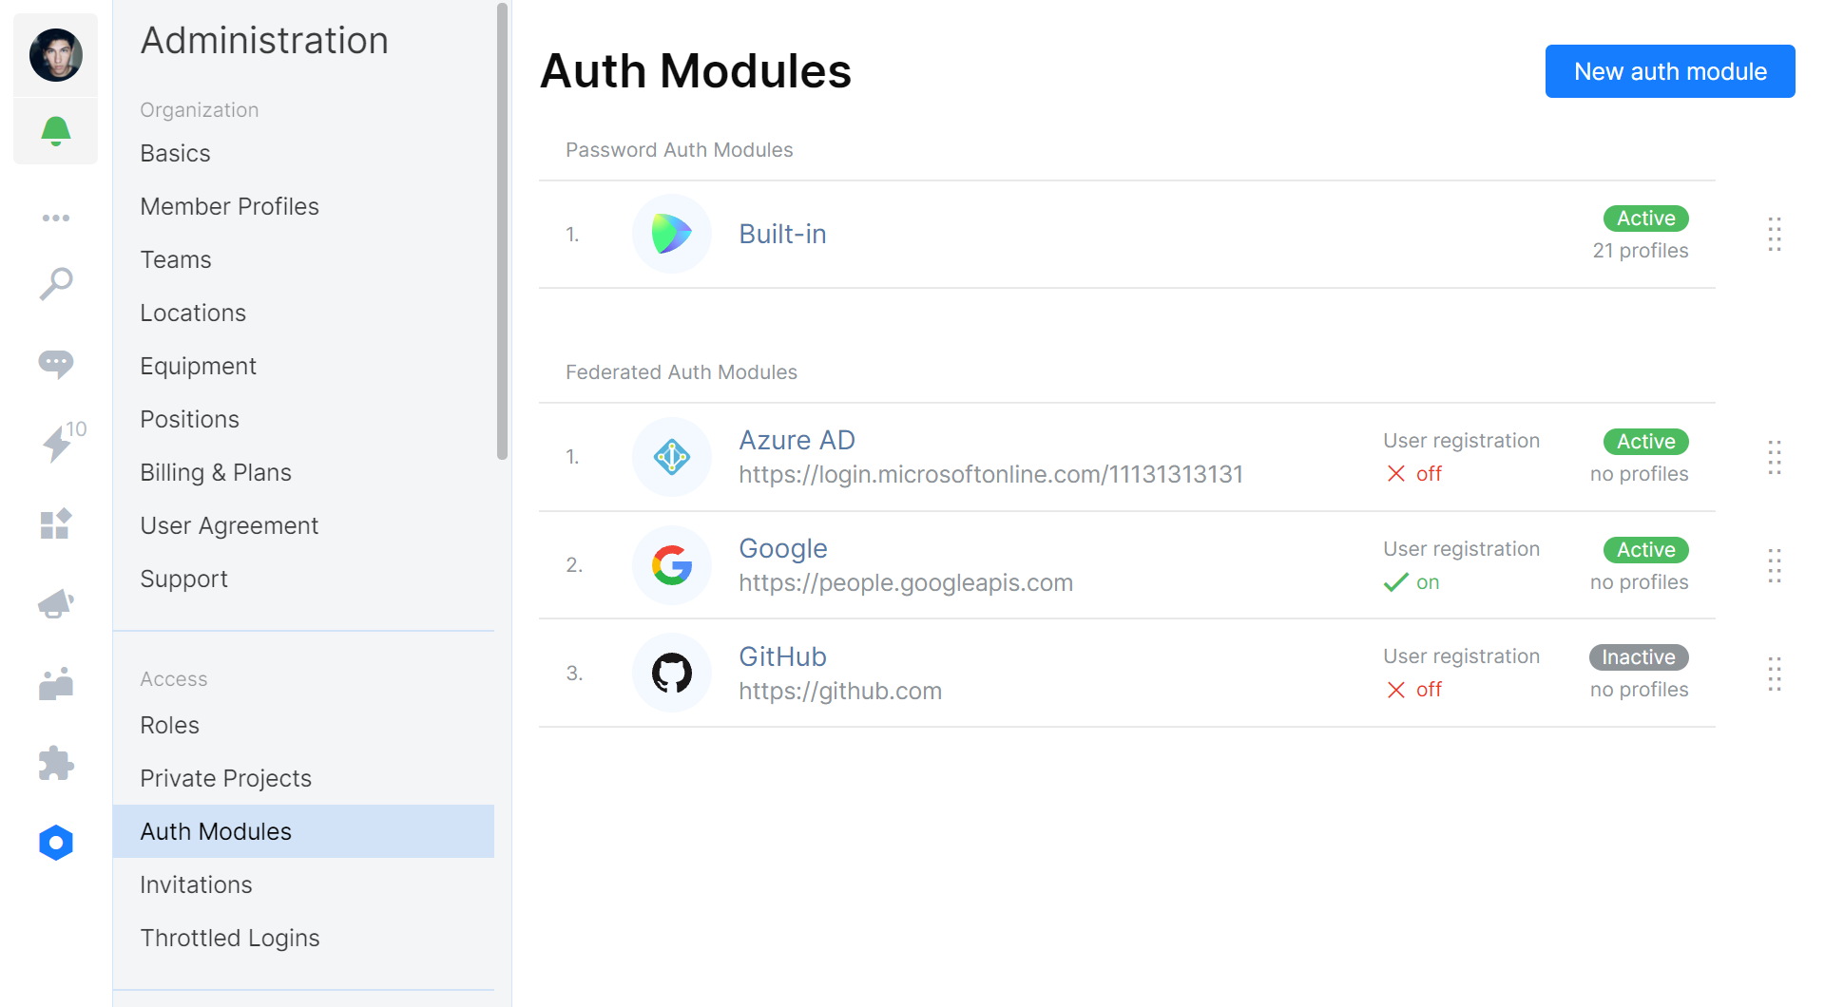This screenshot has width=1825, height=1007.
Task: Open the lightning bolt to-do icon
Action: tap(57, 443)
